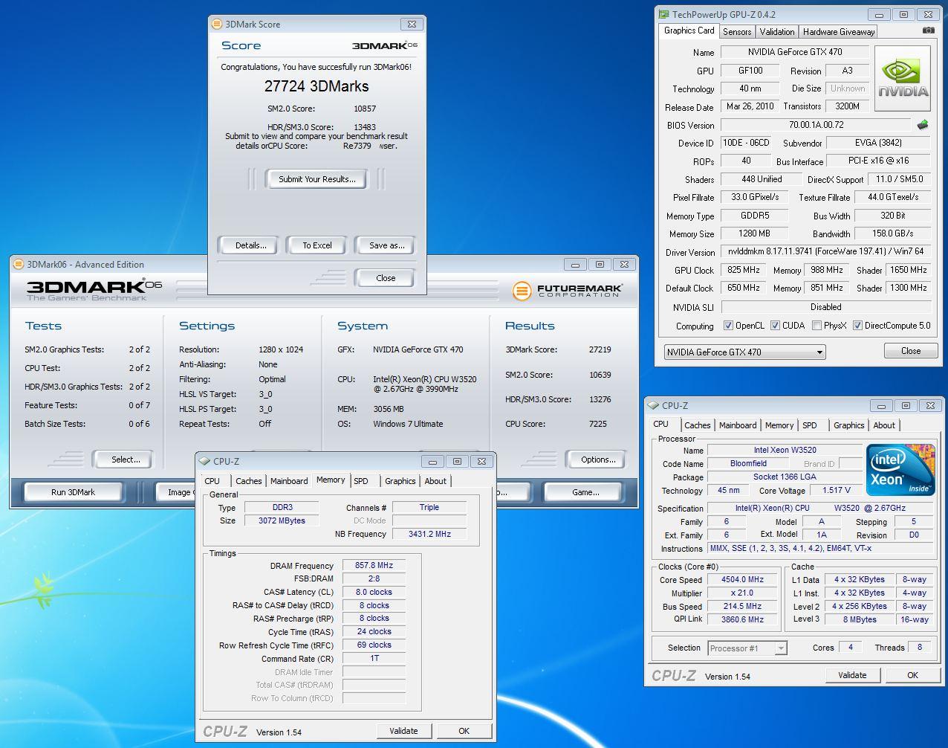Open the Hardware Giveaway tab
948x748 pixels.
[839, 31]
